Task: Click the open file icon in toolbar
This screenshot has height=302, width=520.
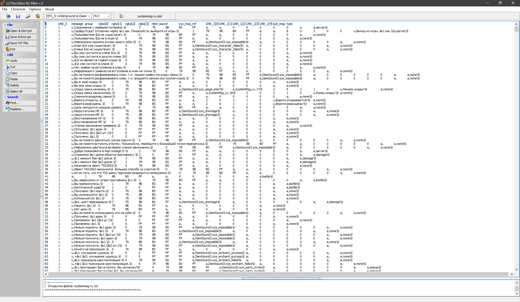Action: 8,16
